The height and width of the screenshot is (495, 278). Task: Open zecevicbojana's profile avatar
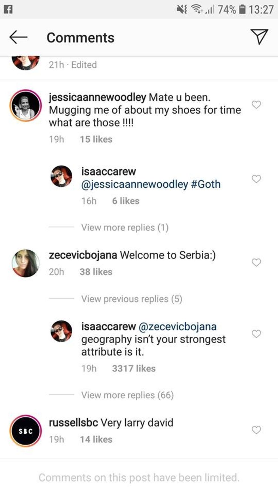tap(26, 263)
